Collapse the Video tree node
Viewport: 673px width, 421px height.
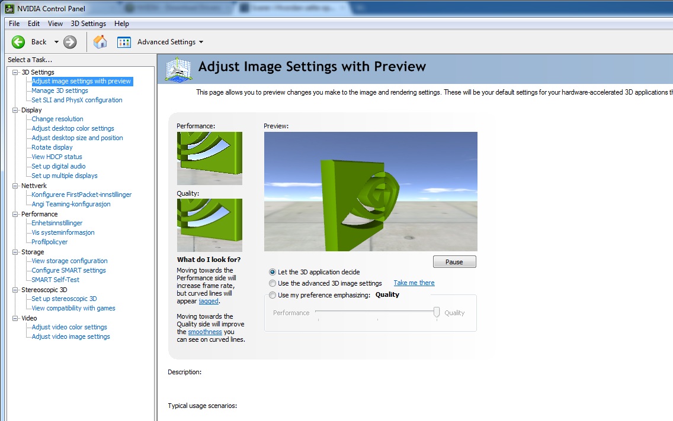pyautogui.click(x=15, y=318)
